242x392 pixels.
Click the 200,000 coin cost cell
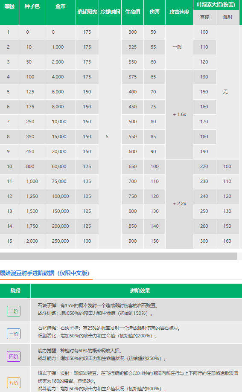(x=60, y=226)
